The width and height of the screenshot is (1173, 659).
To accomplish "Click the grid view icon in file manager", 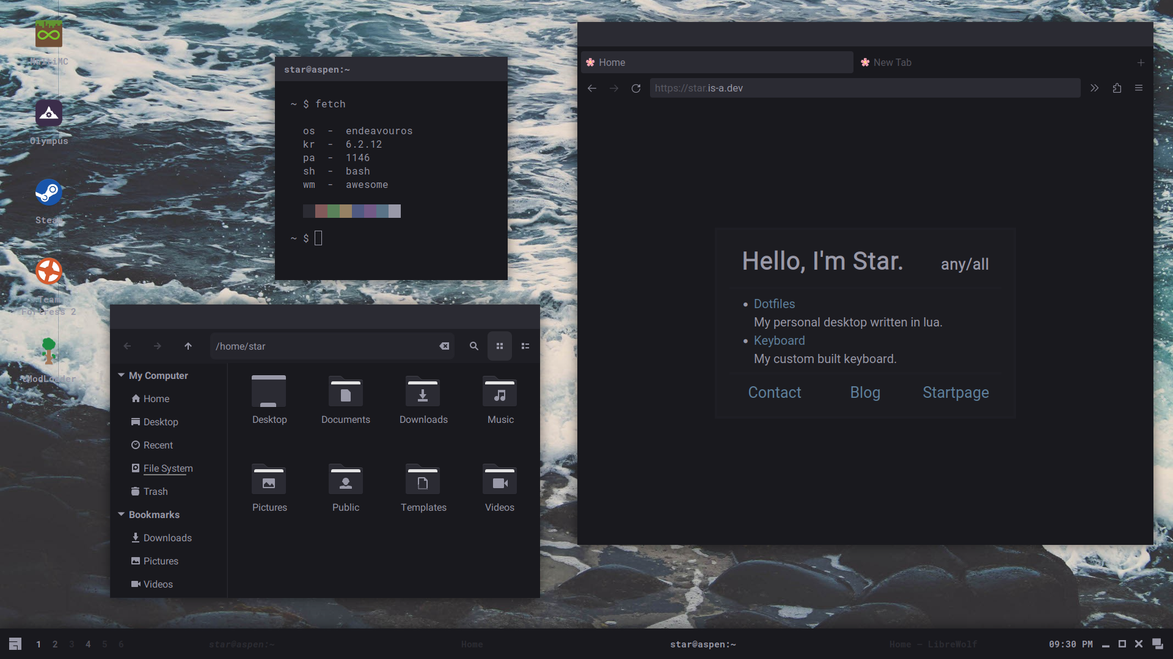I will click(x=500, y=346).
